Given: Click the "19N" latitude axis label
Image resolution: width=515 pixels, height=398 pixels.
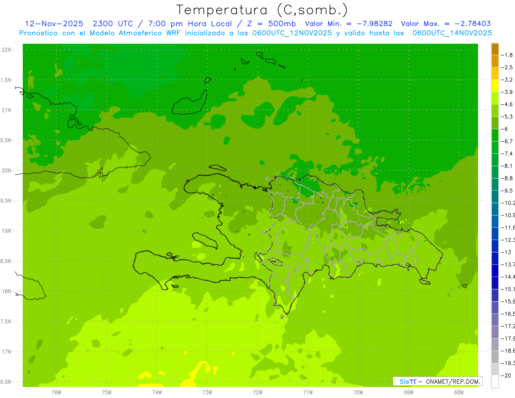Looking at the screenshot, I should pyautogui.click(x=7, y=231).
